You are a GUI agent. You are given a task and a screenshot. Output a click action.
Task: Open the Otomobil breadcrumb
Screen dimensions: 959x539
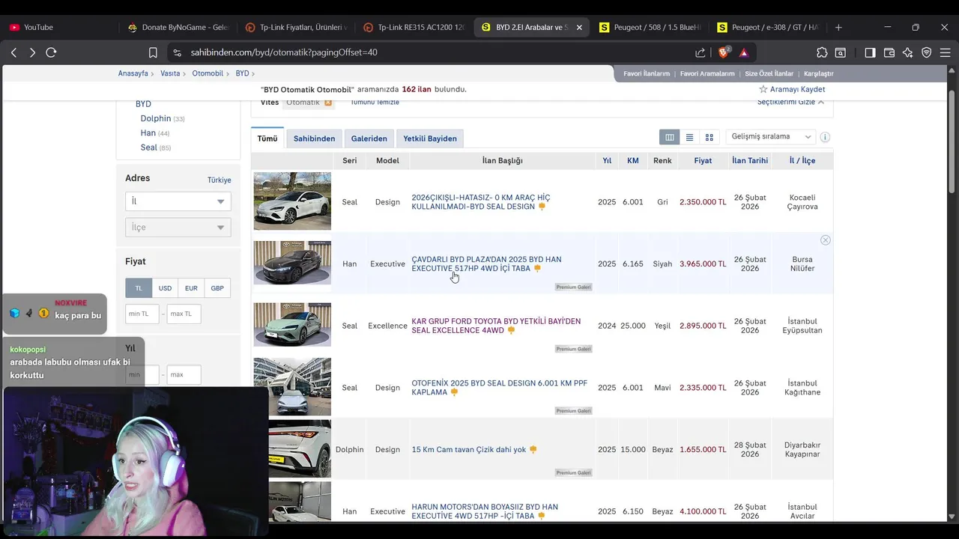(208, 73)
